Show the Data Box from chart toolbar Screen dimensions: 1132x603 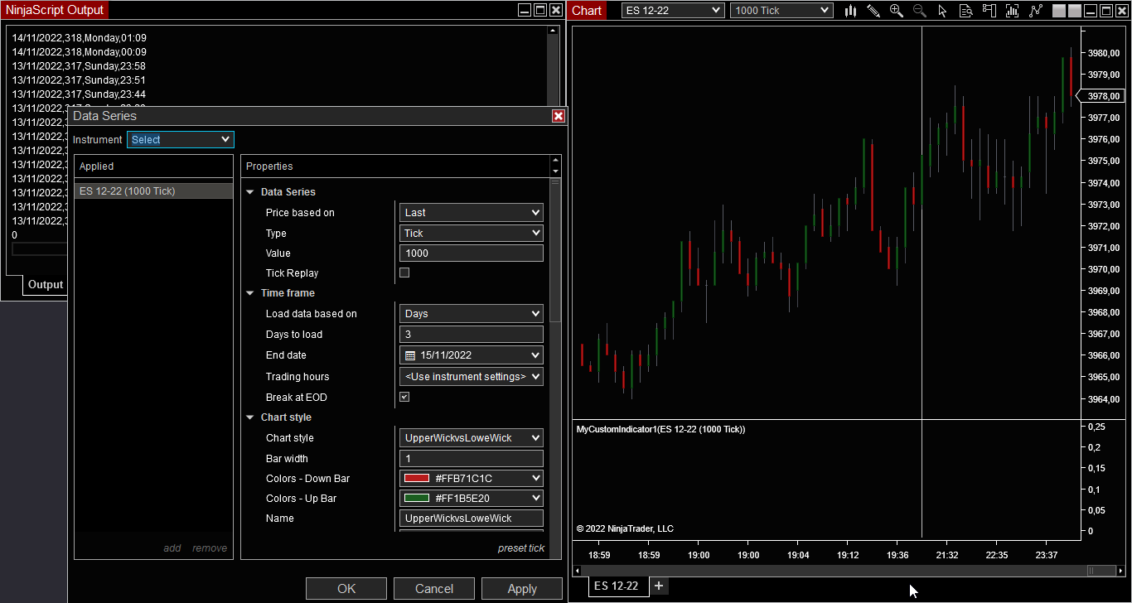965,11
